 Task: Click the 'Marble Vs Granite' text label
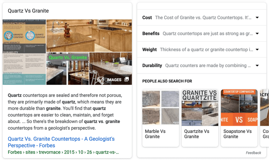pyautogui.click(x=155, y=134)
